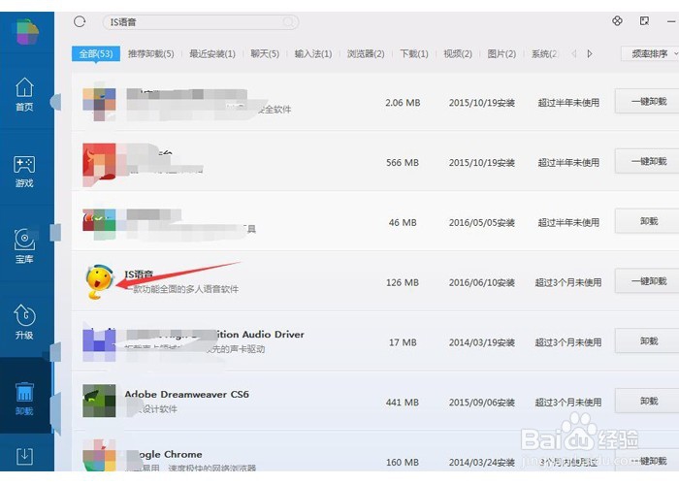Click 一键卸载 for IS语音
The image size is (679, 485).
(648, 281)
